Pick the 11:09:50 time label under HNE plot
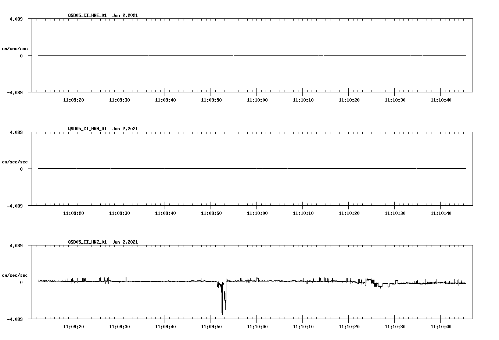Viewport: 499px width, 340px height. click(x=211, y=100)
